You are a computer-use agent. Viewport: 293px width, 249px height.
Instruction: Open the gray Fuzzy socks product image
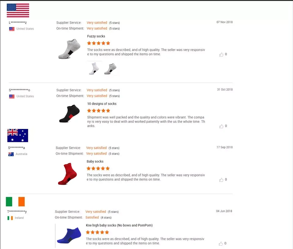pos(69,49)
